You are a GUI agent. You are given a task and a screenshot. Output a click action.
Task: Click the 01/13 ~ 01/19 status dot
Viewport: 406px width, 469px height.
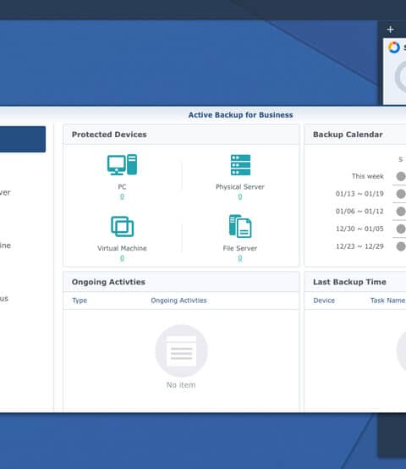point(401,194)
